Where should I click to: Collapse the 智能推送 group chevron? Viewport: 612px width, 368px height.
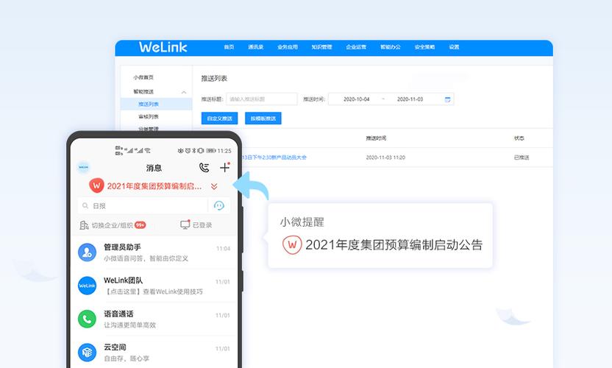click(x=183, y=92)
